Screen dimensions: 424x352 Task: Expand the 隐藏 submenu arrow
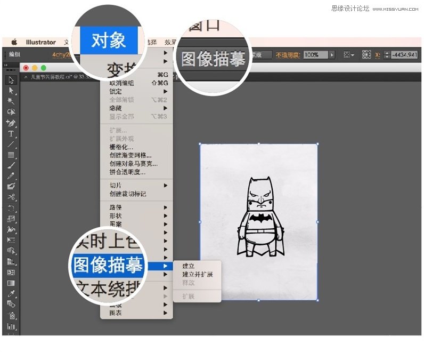[166, 108]
